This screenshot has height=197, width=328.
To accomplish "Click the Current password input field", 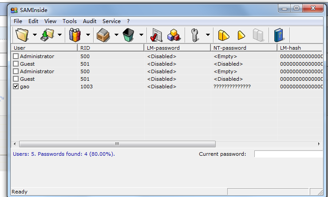I will pyautogui.click(x=288, y=154).
